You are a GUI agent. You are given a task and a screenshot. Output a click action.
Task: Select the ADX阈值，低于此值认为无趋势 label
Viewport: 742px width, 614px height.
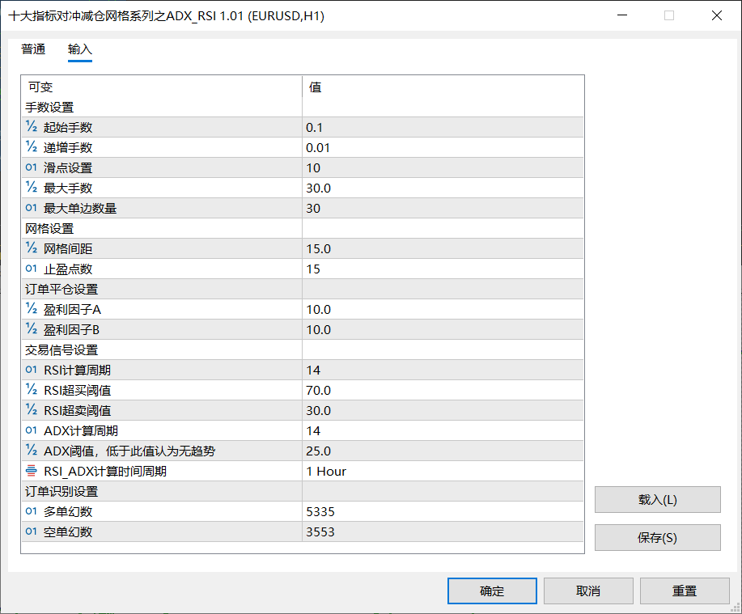click(x=129, y=451)
